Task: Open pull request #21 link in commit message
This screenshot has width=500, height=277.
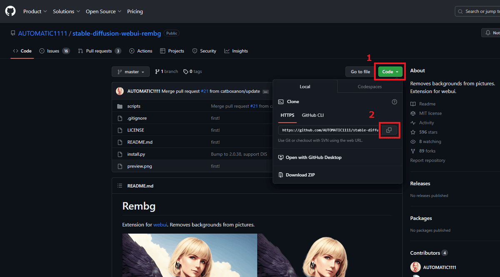Action: tap(204, 91)
